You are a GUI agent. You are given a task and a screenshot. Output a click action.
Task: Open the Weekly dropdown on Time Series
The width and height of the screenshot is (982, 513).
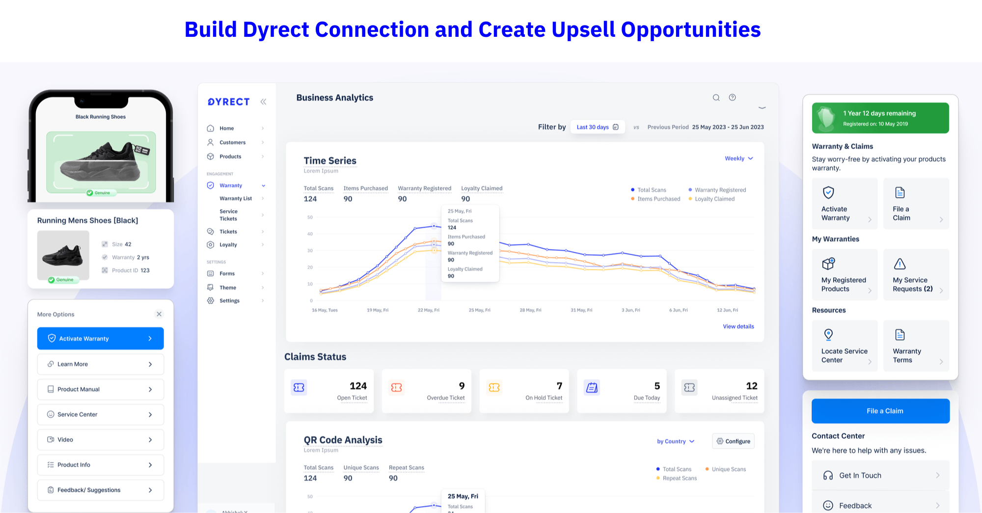point(738,158)
